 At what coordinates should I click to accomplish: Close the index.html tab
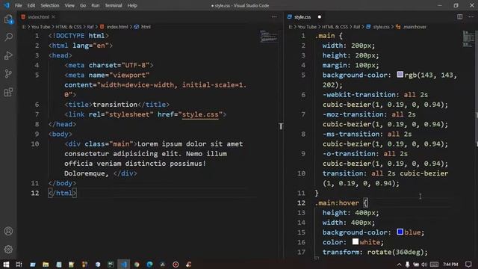(x=54, y=16)
